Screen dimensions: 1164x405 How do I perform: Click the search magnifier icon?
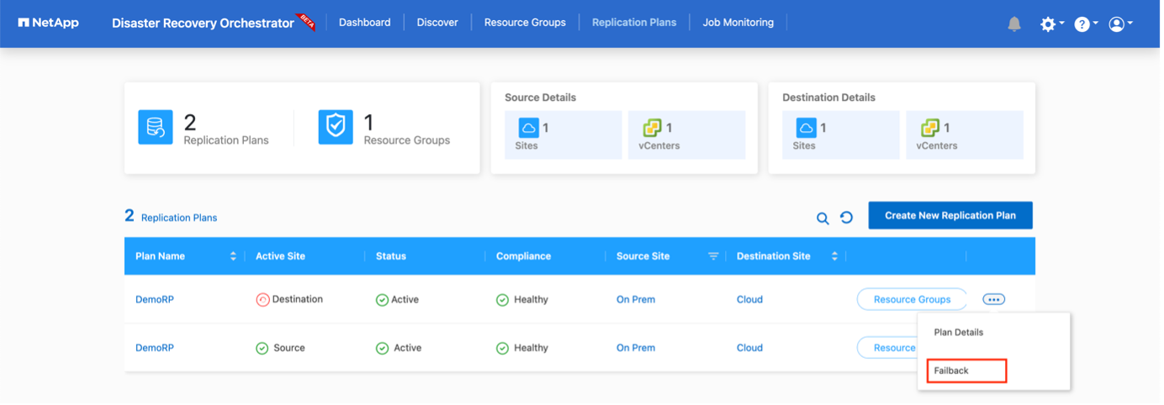[823, 218]
